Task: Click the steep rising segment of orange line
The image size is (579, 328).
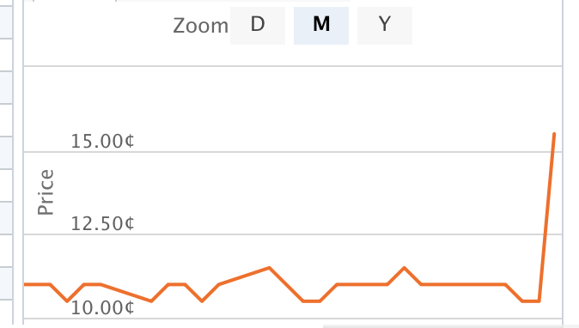Action: [x=547, y=218]
